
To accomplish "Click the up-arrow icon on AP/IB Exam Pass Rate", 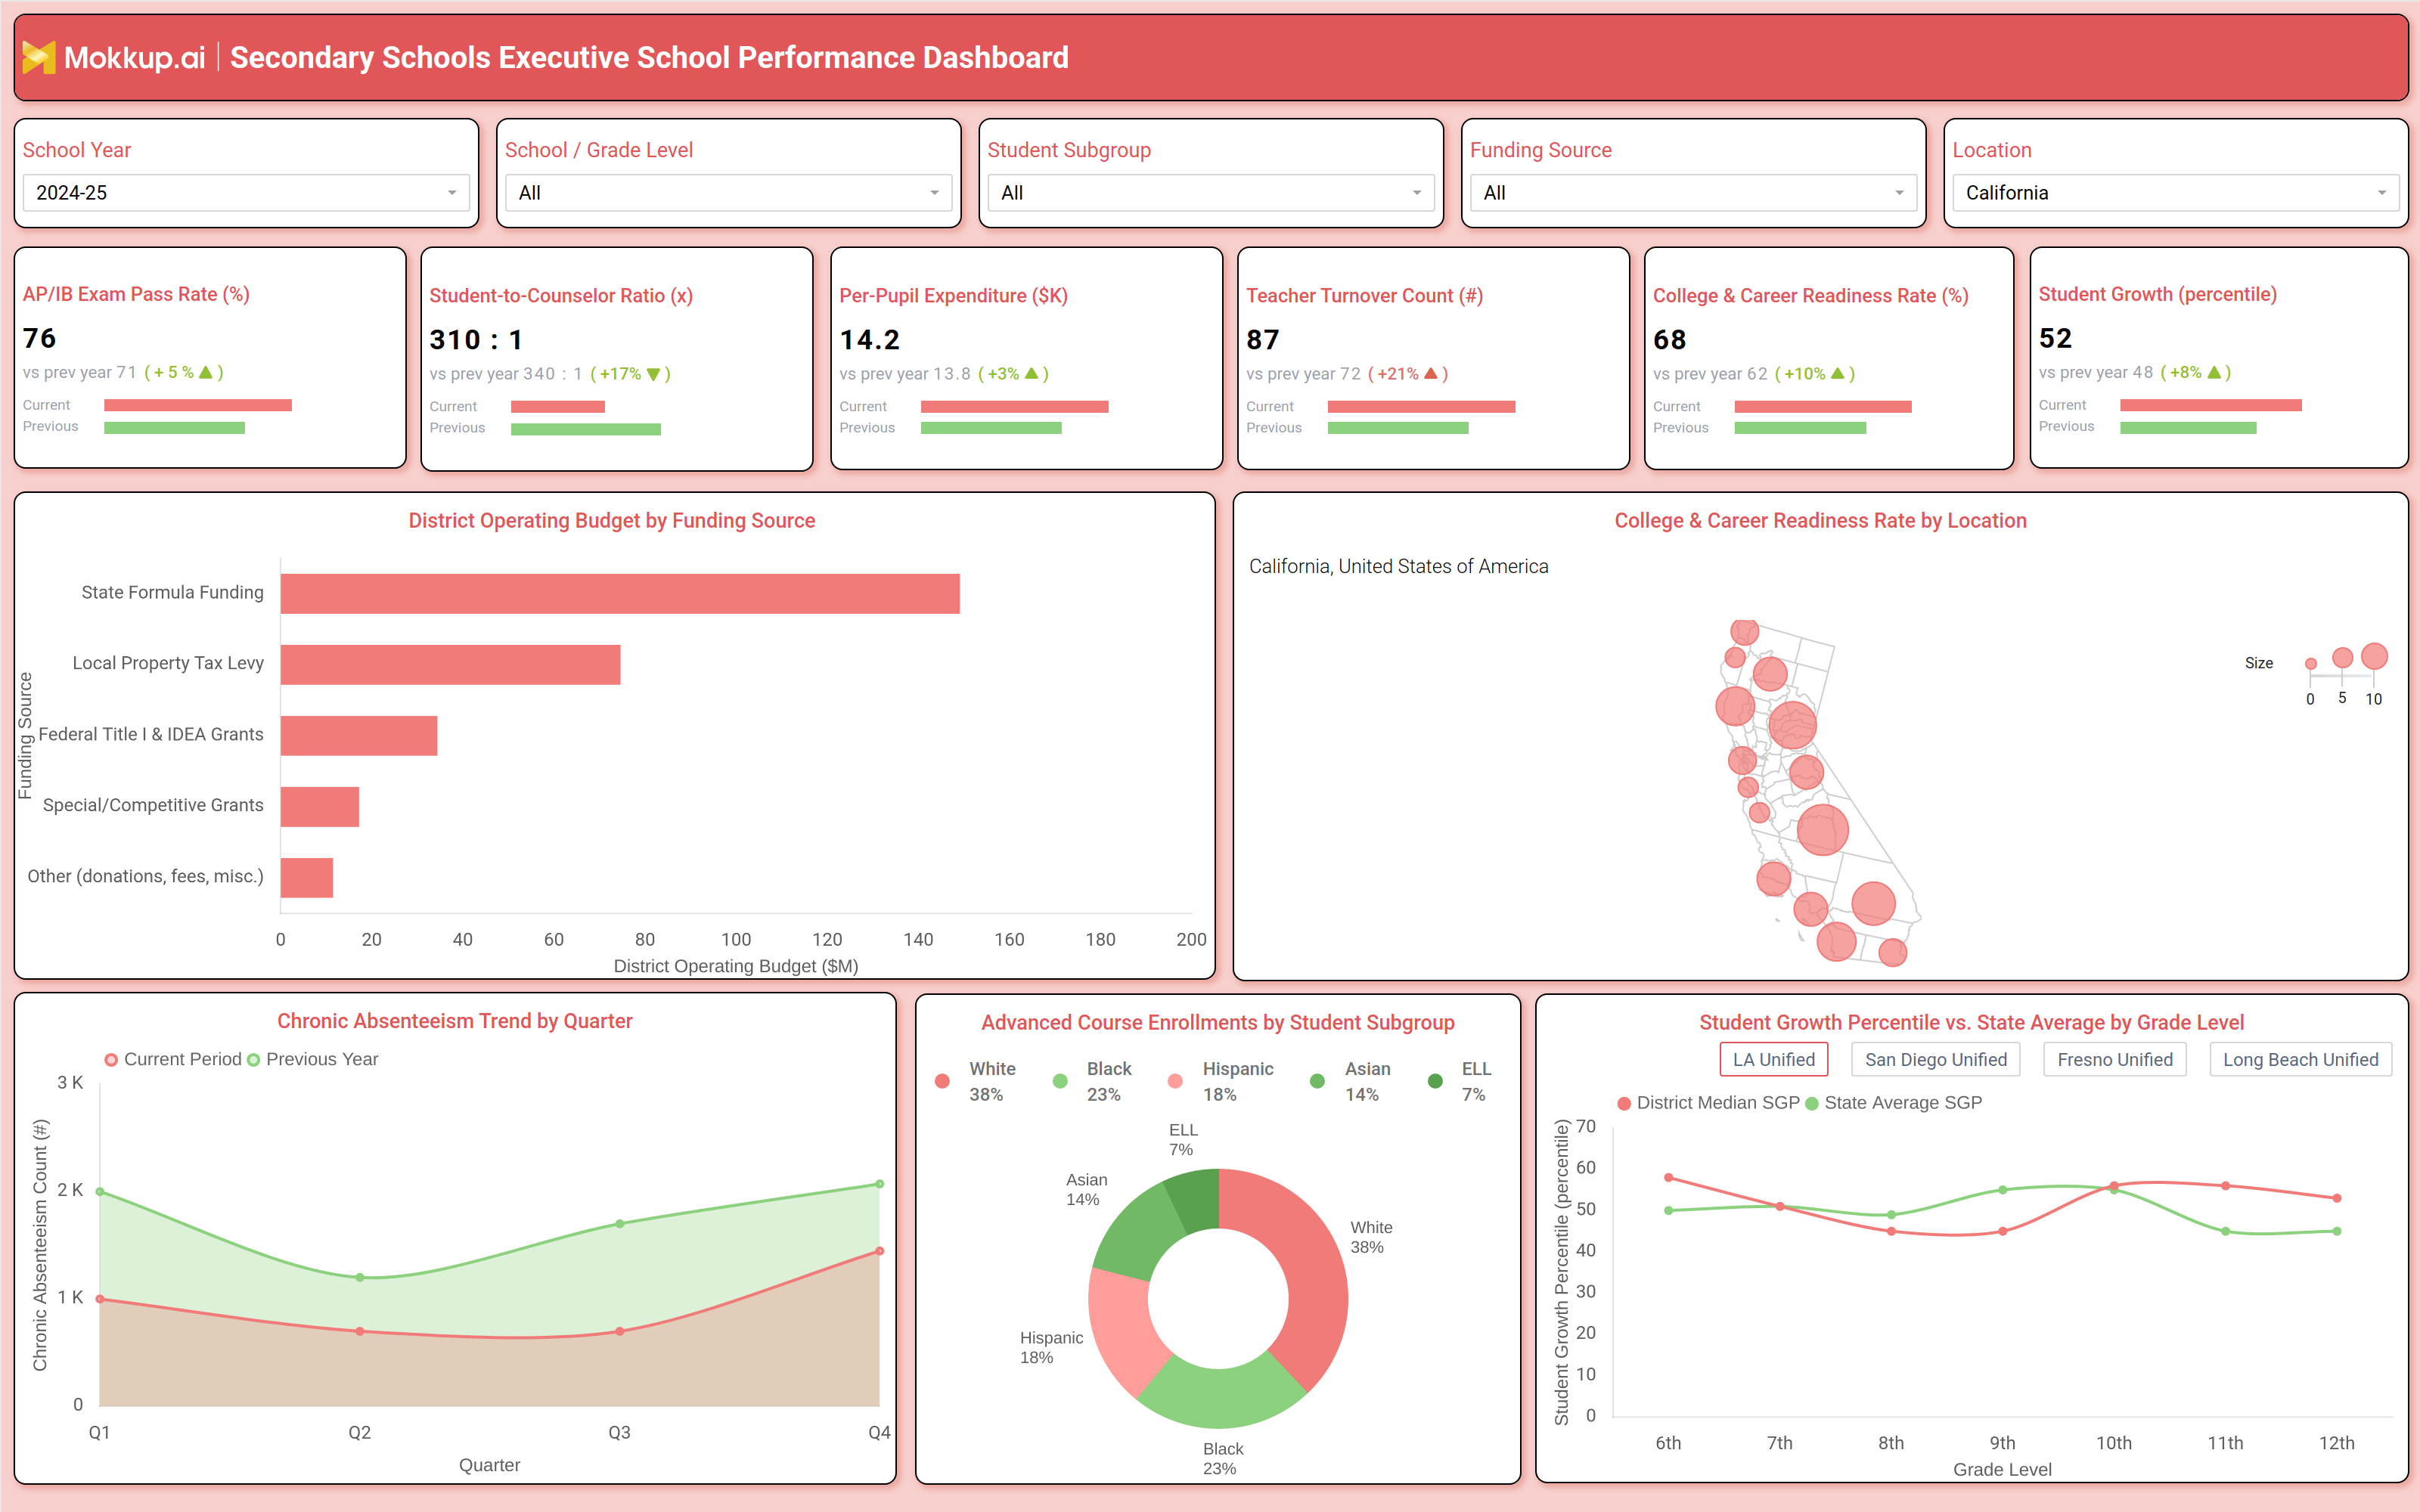I will [x=206, y=372].
